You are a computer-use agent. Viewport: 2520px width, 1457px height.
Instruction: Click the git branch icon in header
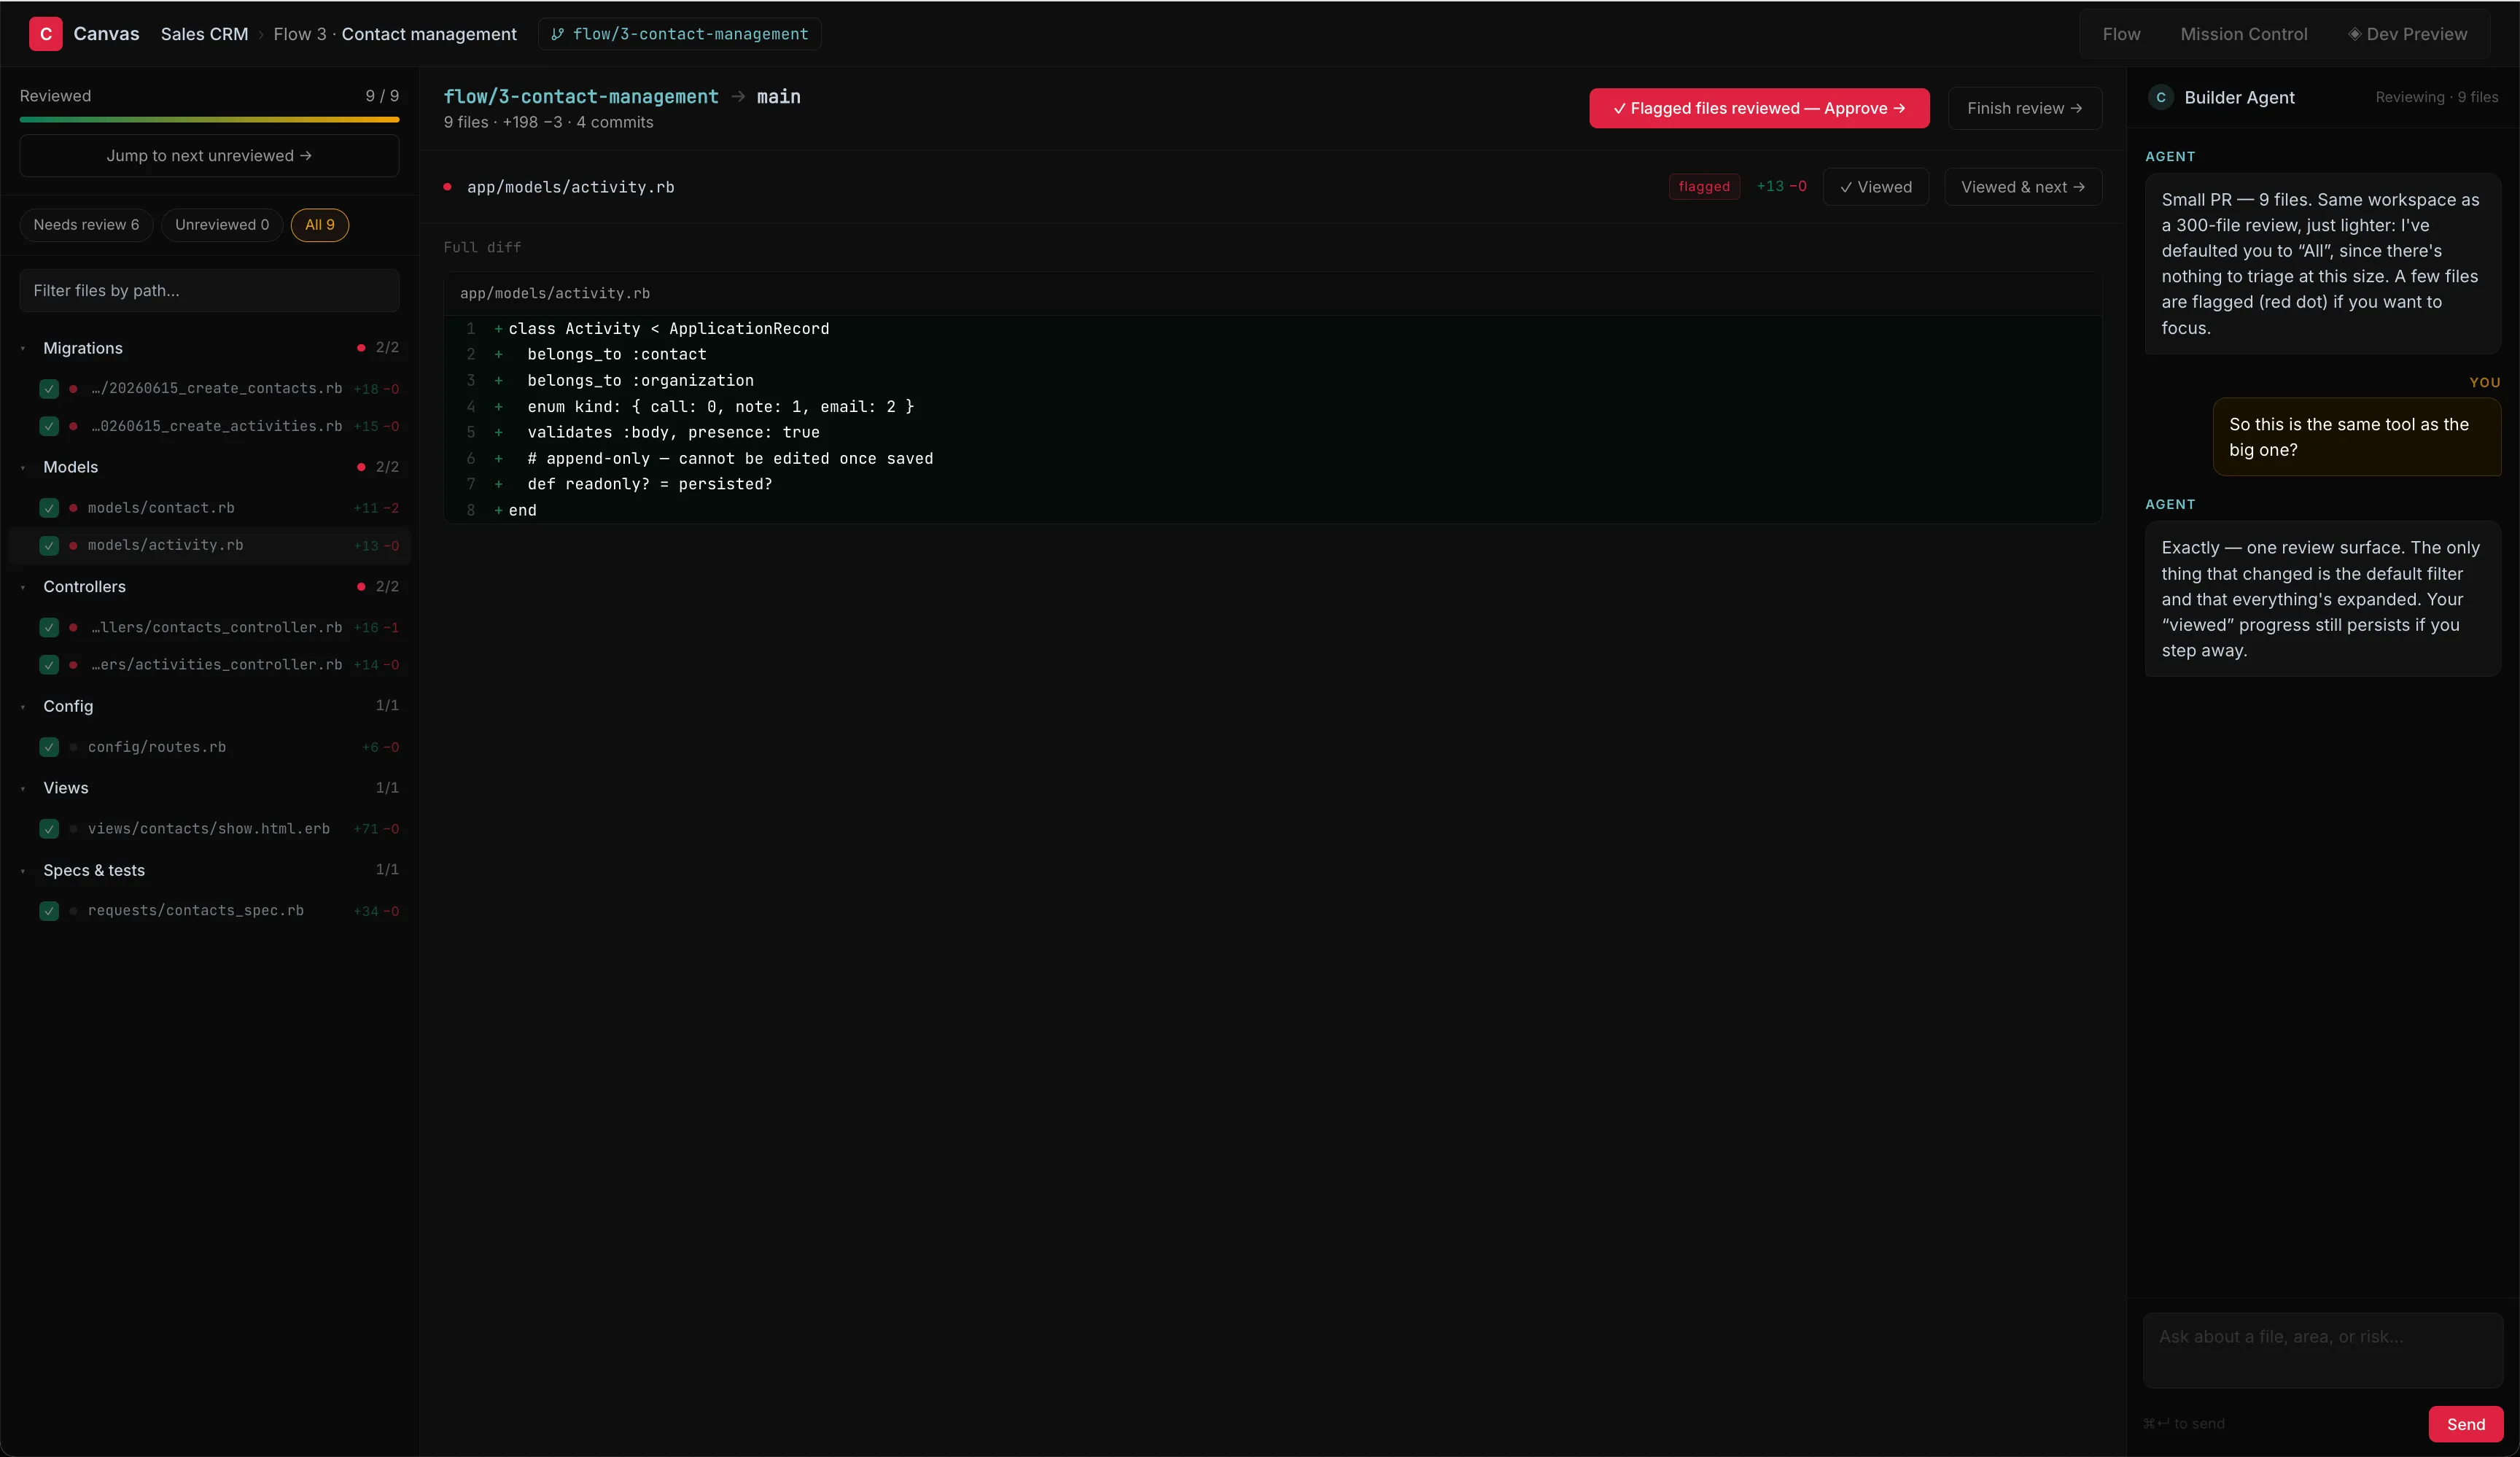coord(558,34)
